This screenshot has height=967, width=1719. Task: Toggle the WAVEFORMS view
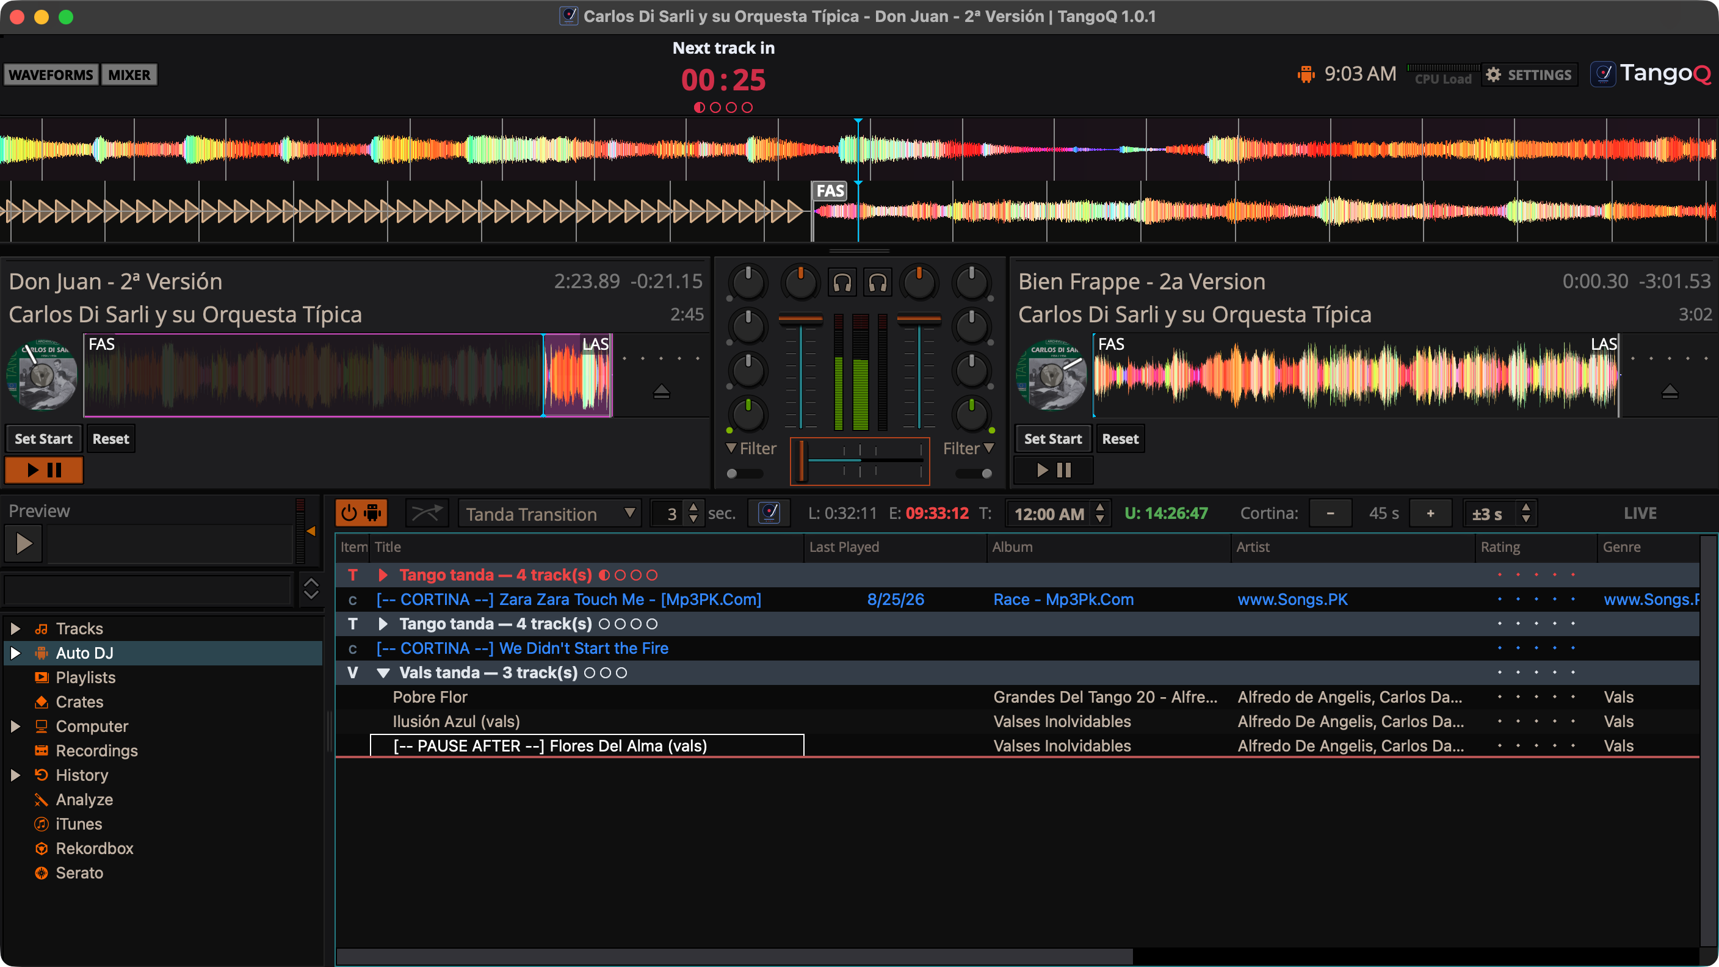click(51, 74)
